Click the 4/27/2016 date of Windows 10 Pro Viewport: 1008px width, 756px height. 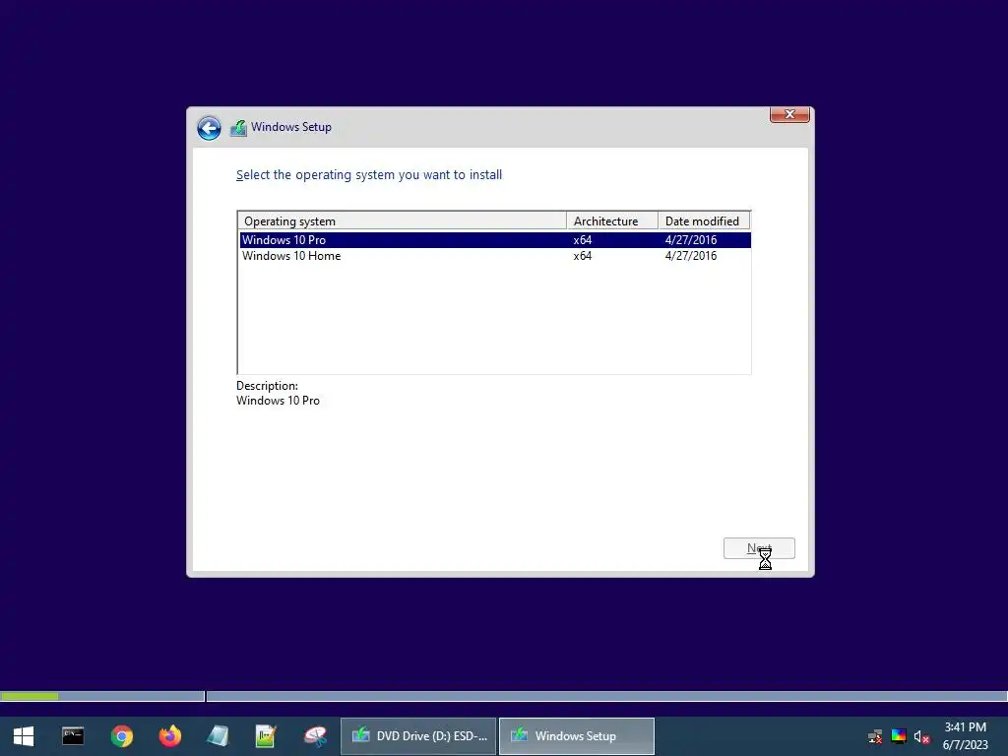pyautogui.click(x=691, y=240)
